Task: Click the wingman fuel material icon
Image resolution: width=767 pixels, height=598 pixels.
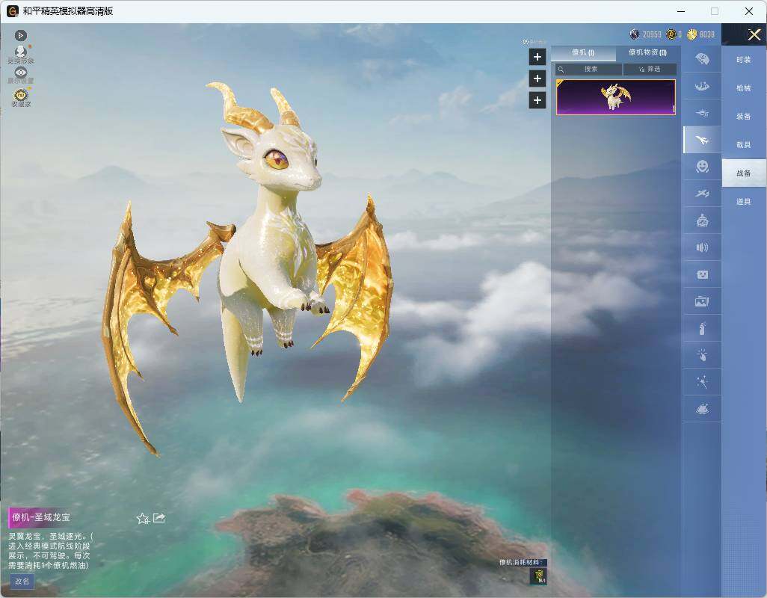Action: [538, 576]
